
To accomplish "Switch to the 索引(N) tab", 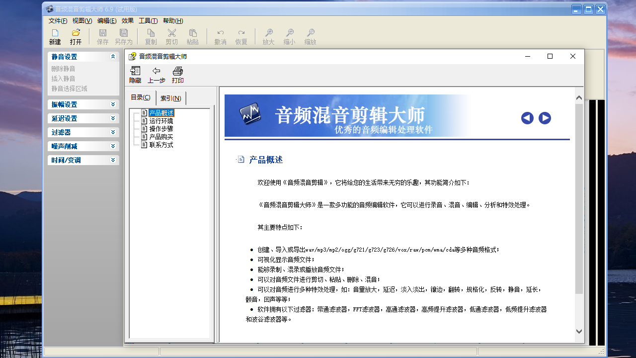I will pyautogui.click(x=170, y=98).
